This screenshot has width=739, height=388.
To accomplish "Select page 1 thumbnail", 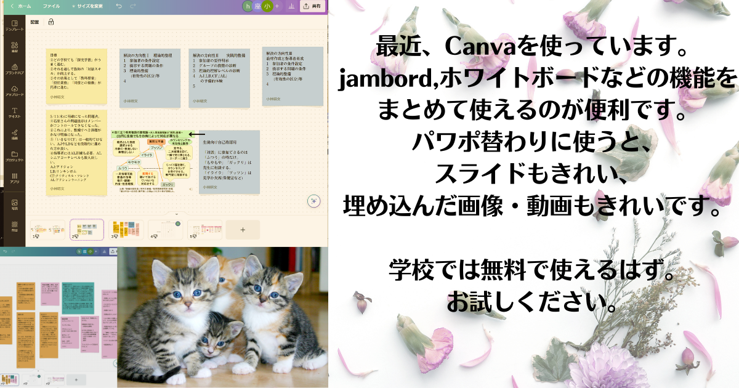I will coord(47,229).
